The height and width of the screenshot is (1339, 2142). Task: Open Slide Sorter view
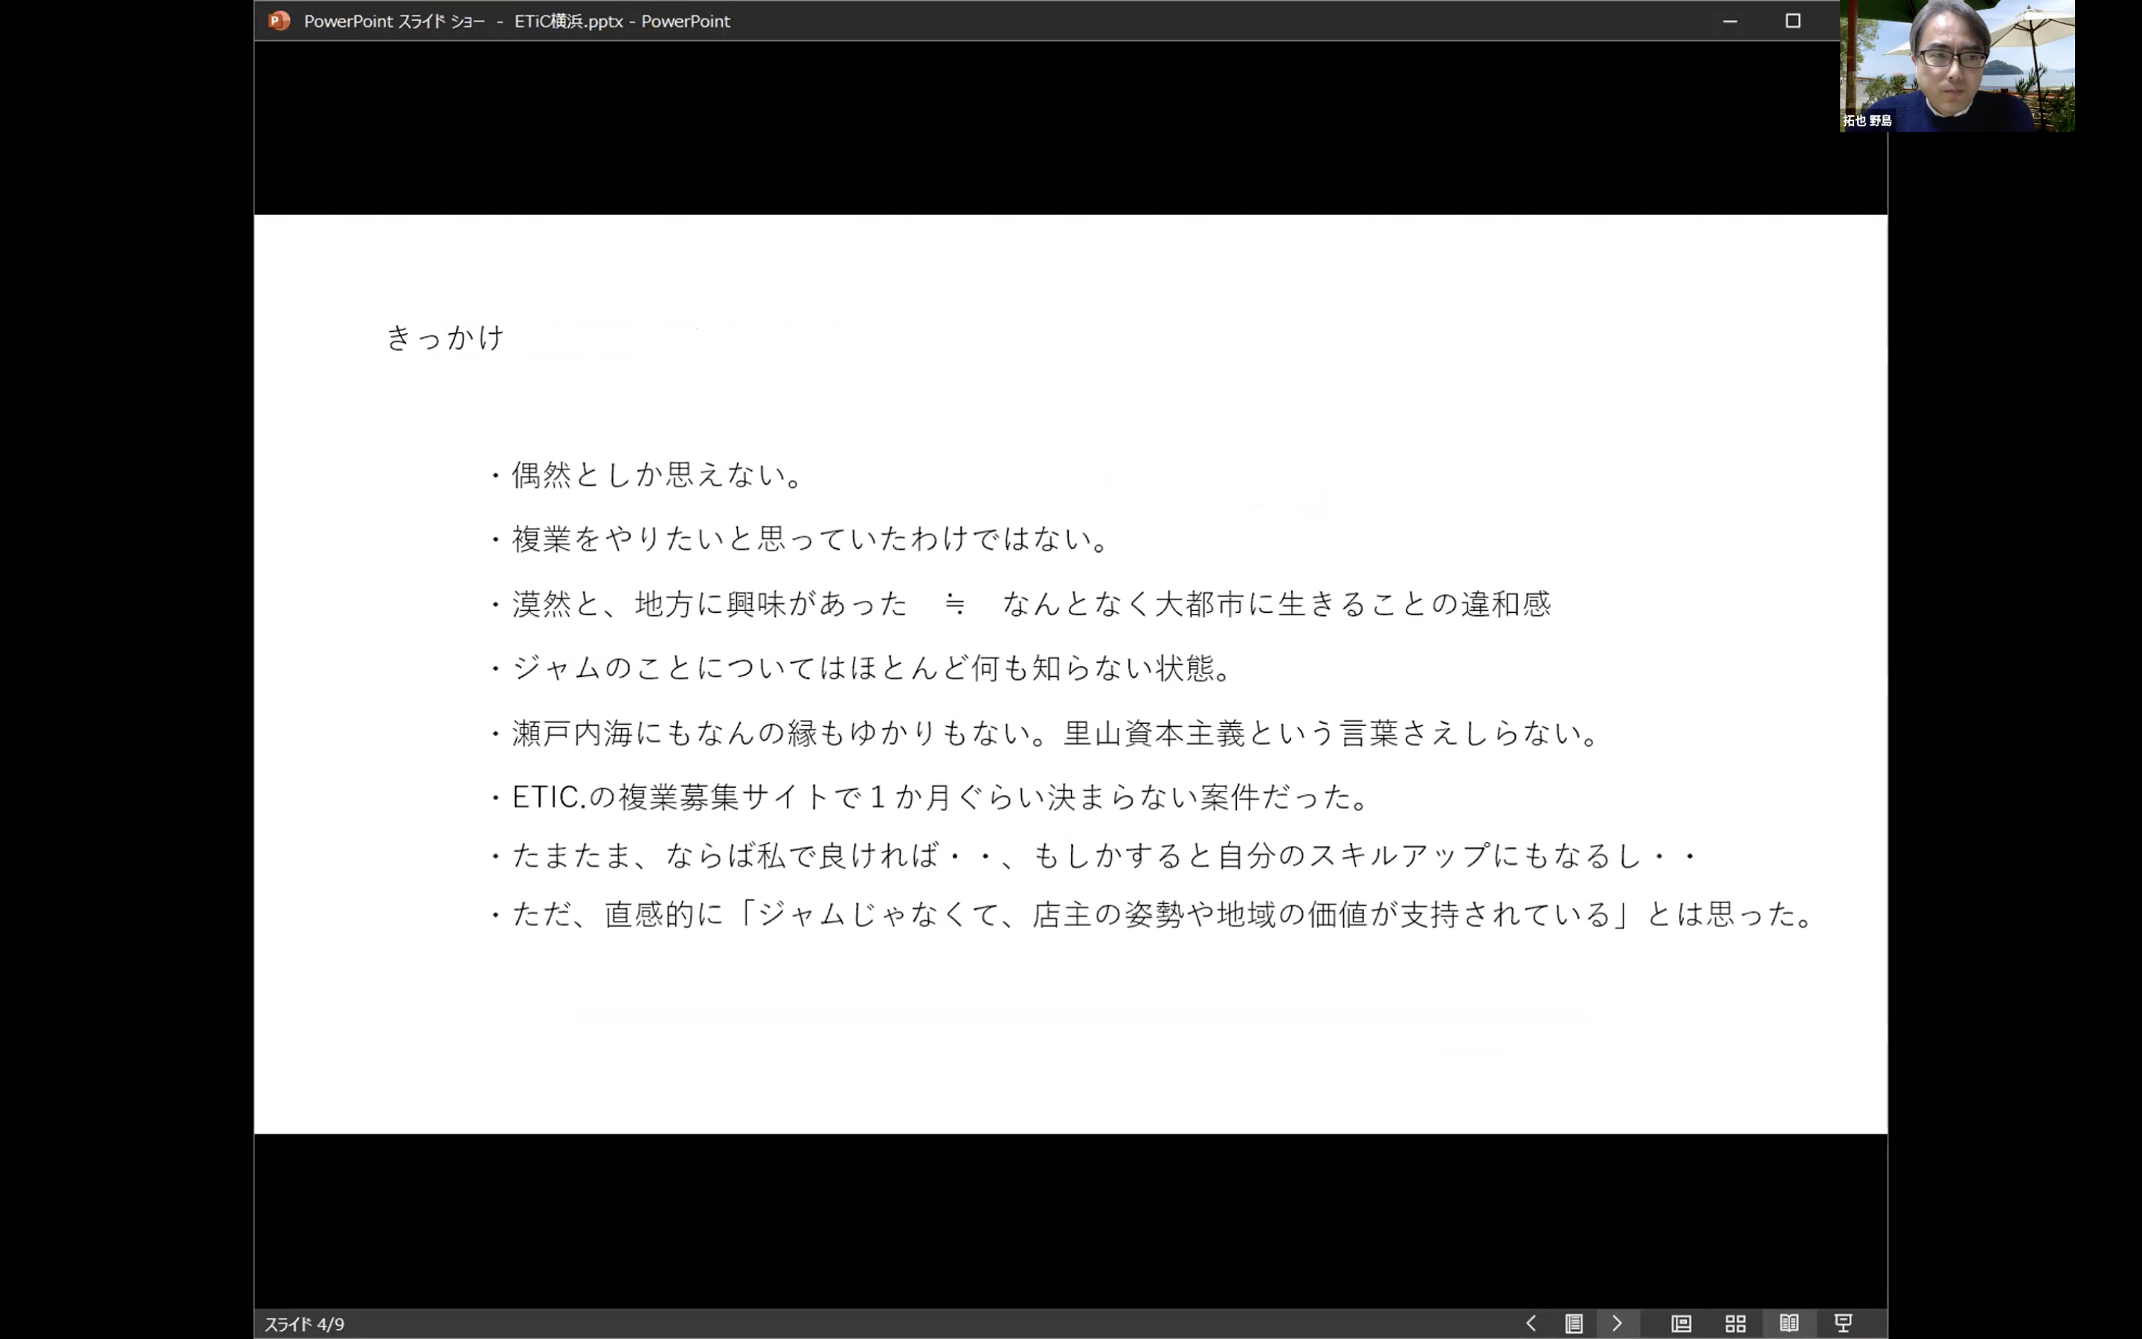pos(1736,1323)
